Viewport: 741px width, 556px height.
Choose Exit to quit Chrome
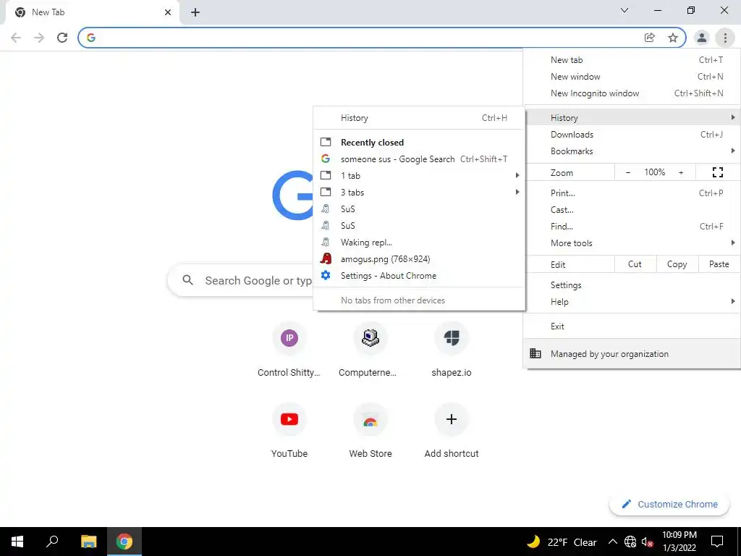pos(632,327)
